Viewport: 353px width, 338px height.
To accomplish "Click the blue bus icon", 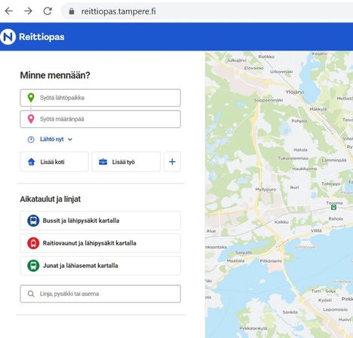I will [33, 221].
